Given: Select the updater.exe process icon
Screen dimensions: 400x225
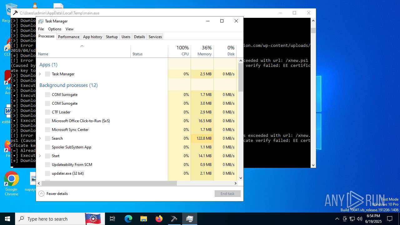Looking at the screenshot, I should (x=47, y=173).
